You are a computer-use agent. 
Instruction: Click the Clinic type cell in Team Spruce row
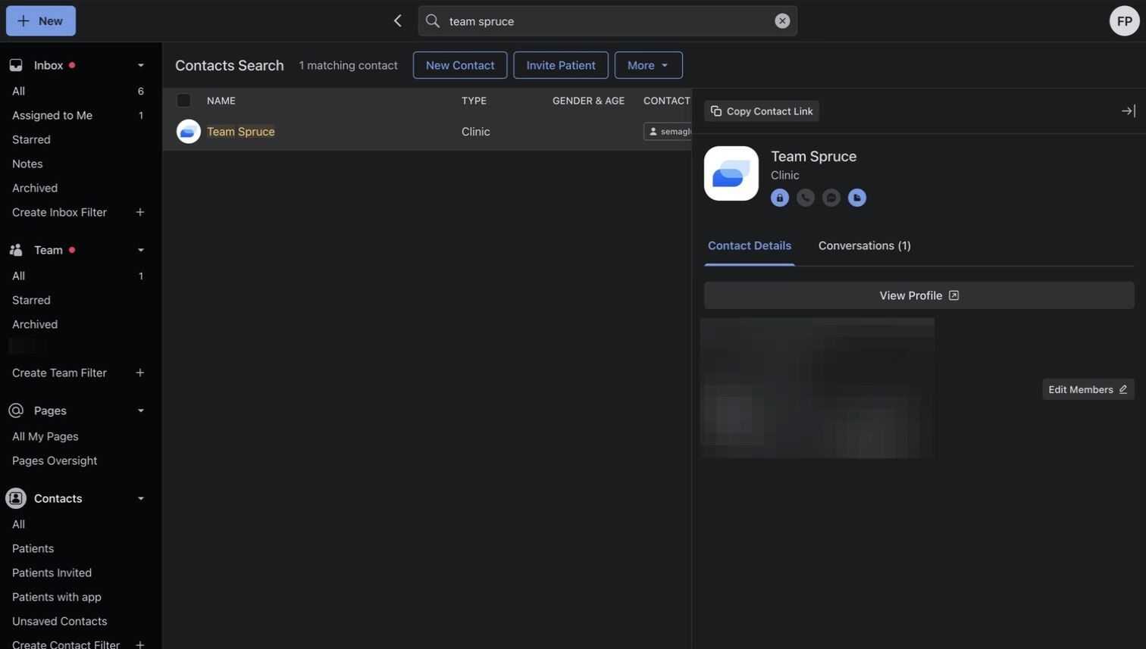476,132
